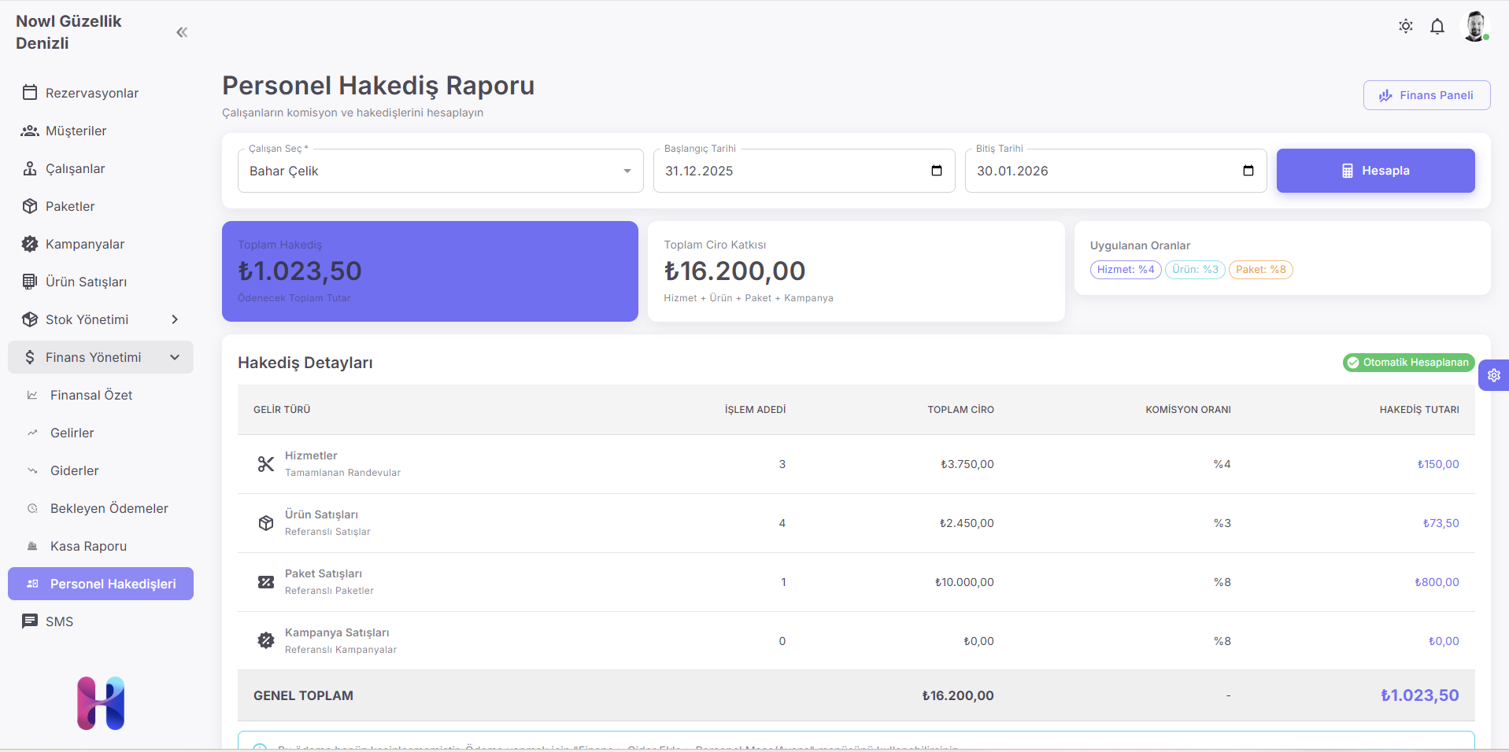Open the user profile avatar menu
The image size is (1509, 752).
[1474, 27]
